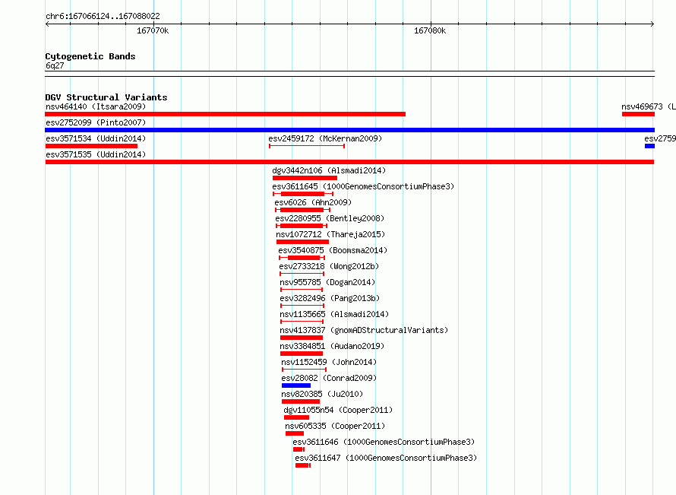Click the red bar under nsv1072712

coord(302,242)
